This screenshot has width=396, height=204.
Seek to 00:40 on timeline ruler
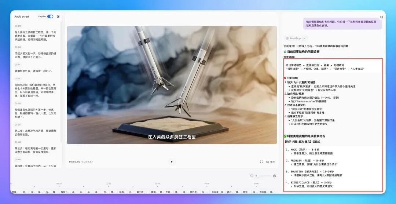coord(158,183)
